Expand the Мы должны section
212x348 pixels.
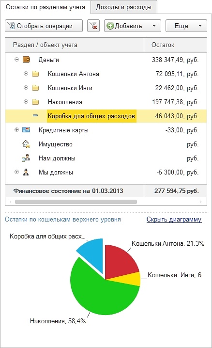tap(16, 172)
